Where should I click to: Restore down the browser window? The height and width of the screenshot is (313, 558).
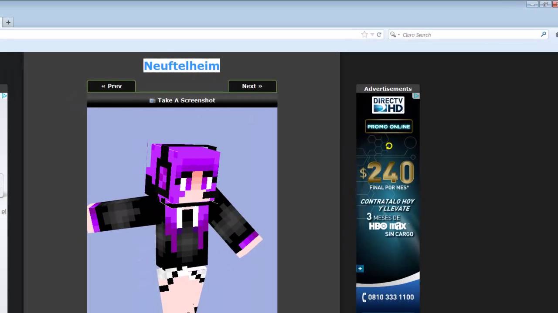click(545, 4)
